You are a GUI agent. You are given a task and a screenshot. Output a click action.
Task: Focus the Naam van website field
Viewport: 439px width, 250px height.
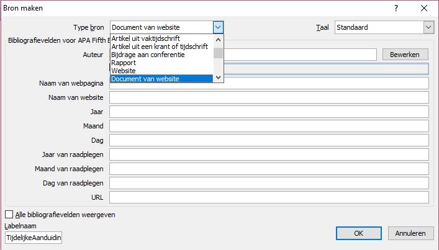tap(269, 97)
